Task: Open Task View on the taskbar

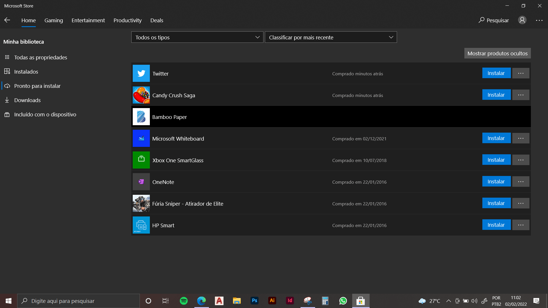Action: pyautogui.click(x=166, y=301)
